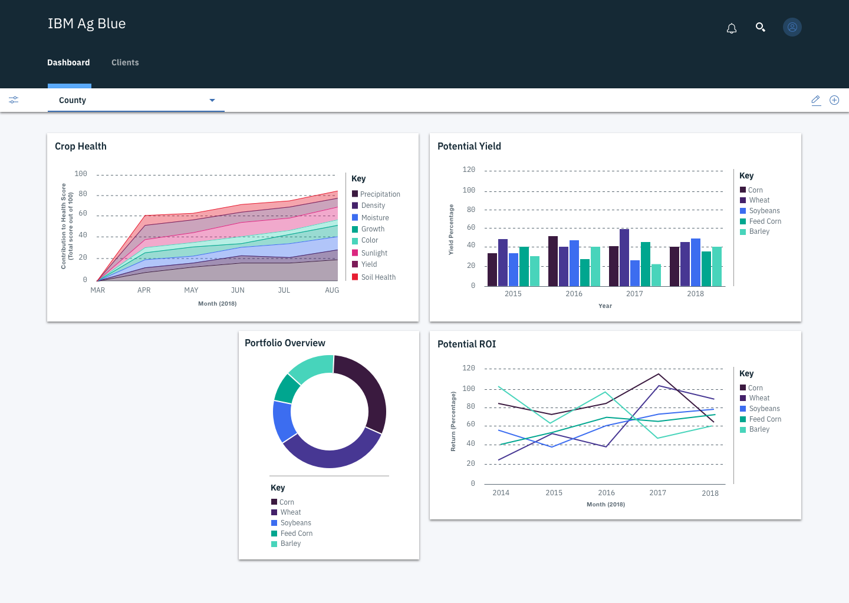Click Feed Corn swatch in Portfolio Overview key
The image size is (849, 603).
click(274, 534)
